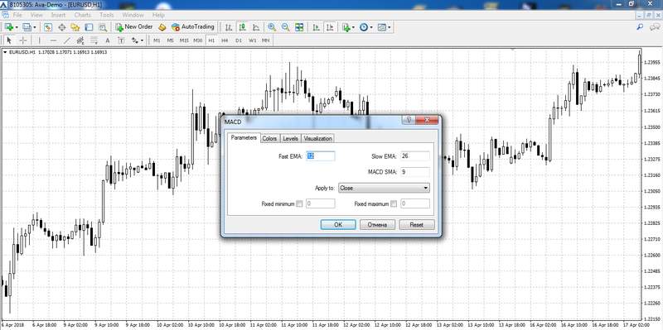The image size is (663, 330).
Task: Select the M15 timeframe button
Action: click(184, 41)
